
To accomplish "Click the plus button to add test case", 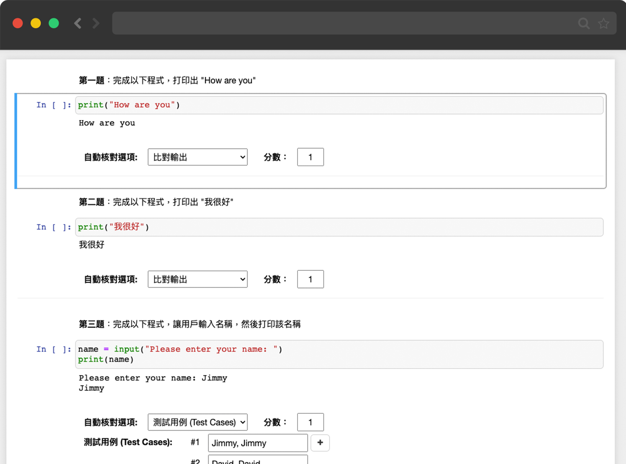I will (x=320, y=443).
